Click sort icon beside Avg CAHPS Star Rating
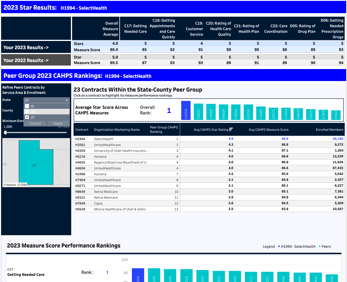The width and height of the screenshot is (347, 282). 231,129
